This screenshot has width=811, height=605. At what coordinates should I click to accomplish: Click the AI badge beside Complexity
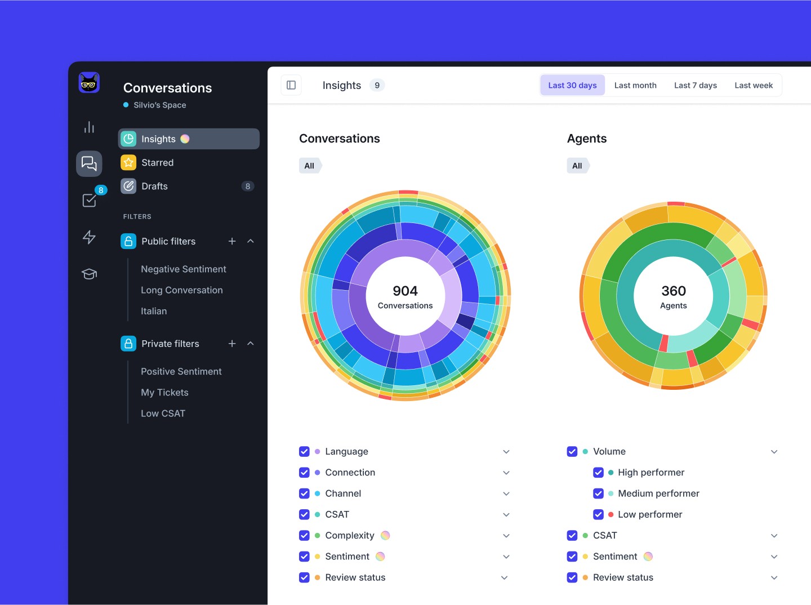385,535
